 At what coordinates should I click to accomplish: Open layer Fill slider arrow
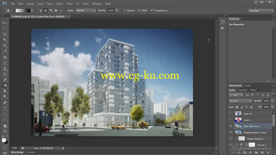tap(272, 107)
